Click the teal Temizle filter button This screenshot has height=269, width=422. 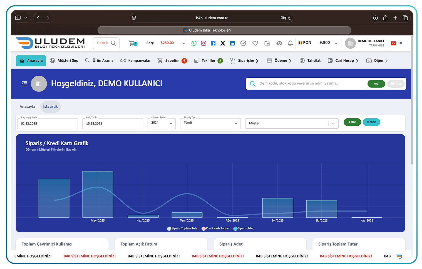(371, 122)
